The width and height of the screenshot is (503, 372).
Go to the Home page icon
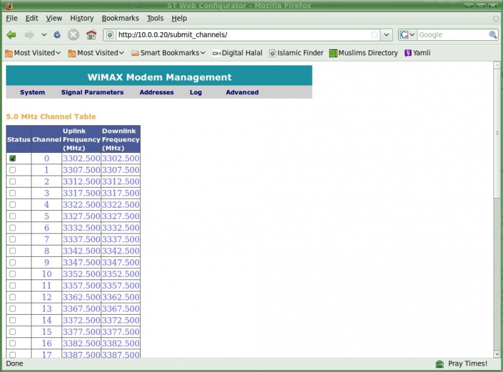[x=91, y=35]
